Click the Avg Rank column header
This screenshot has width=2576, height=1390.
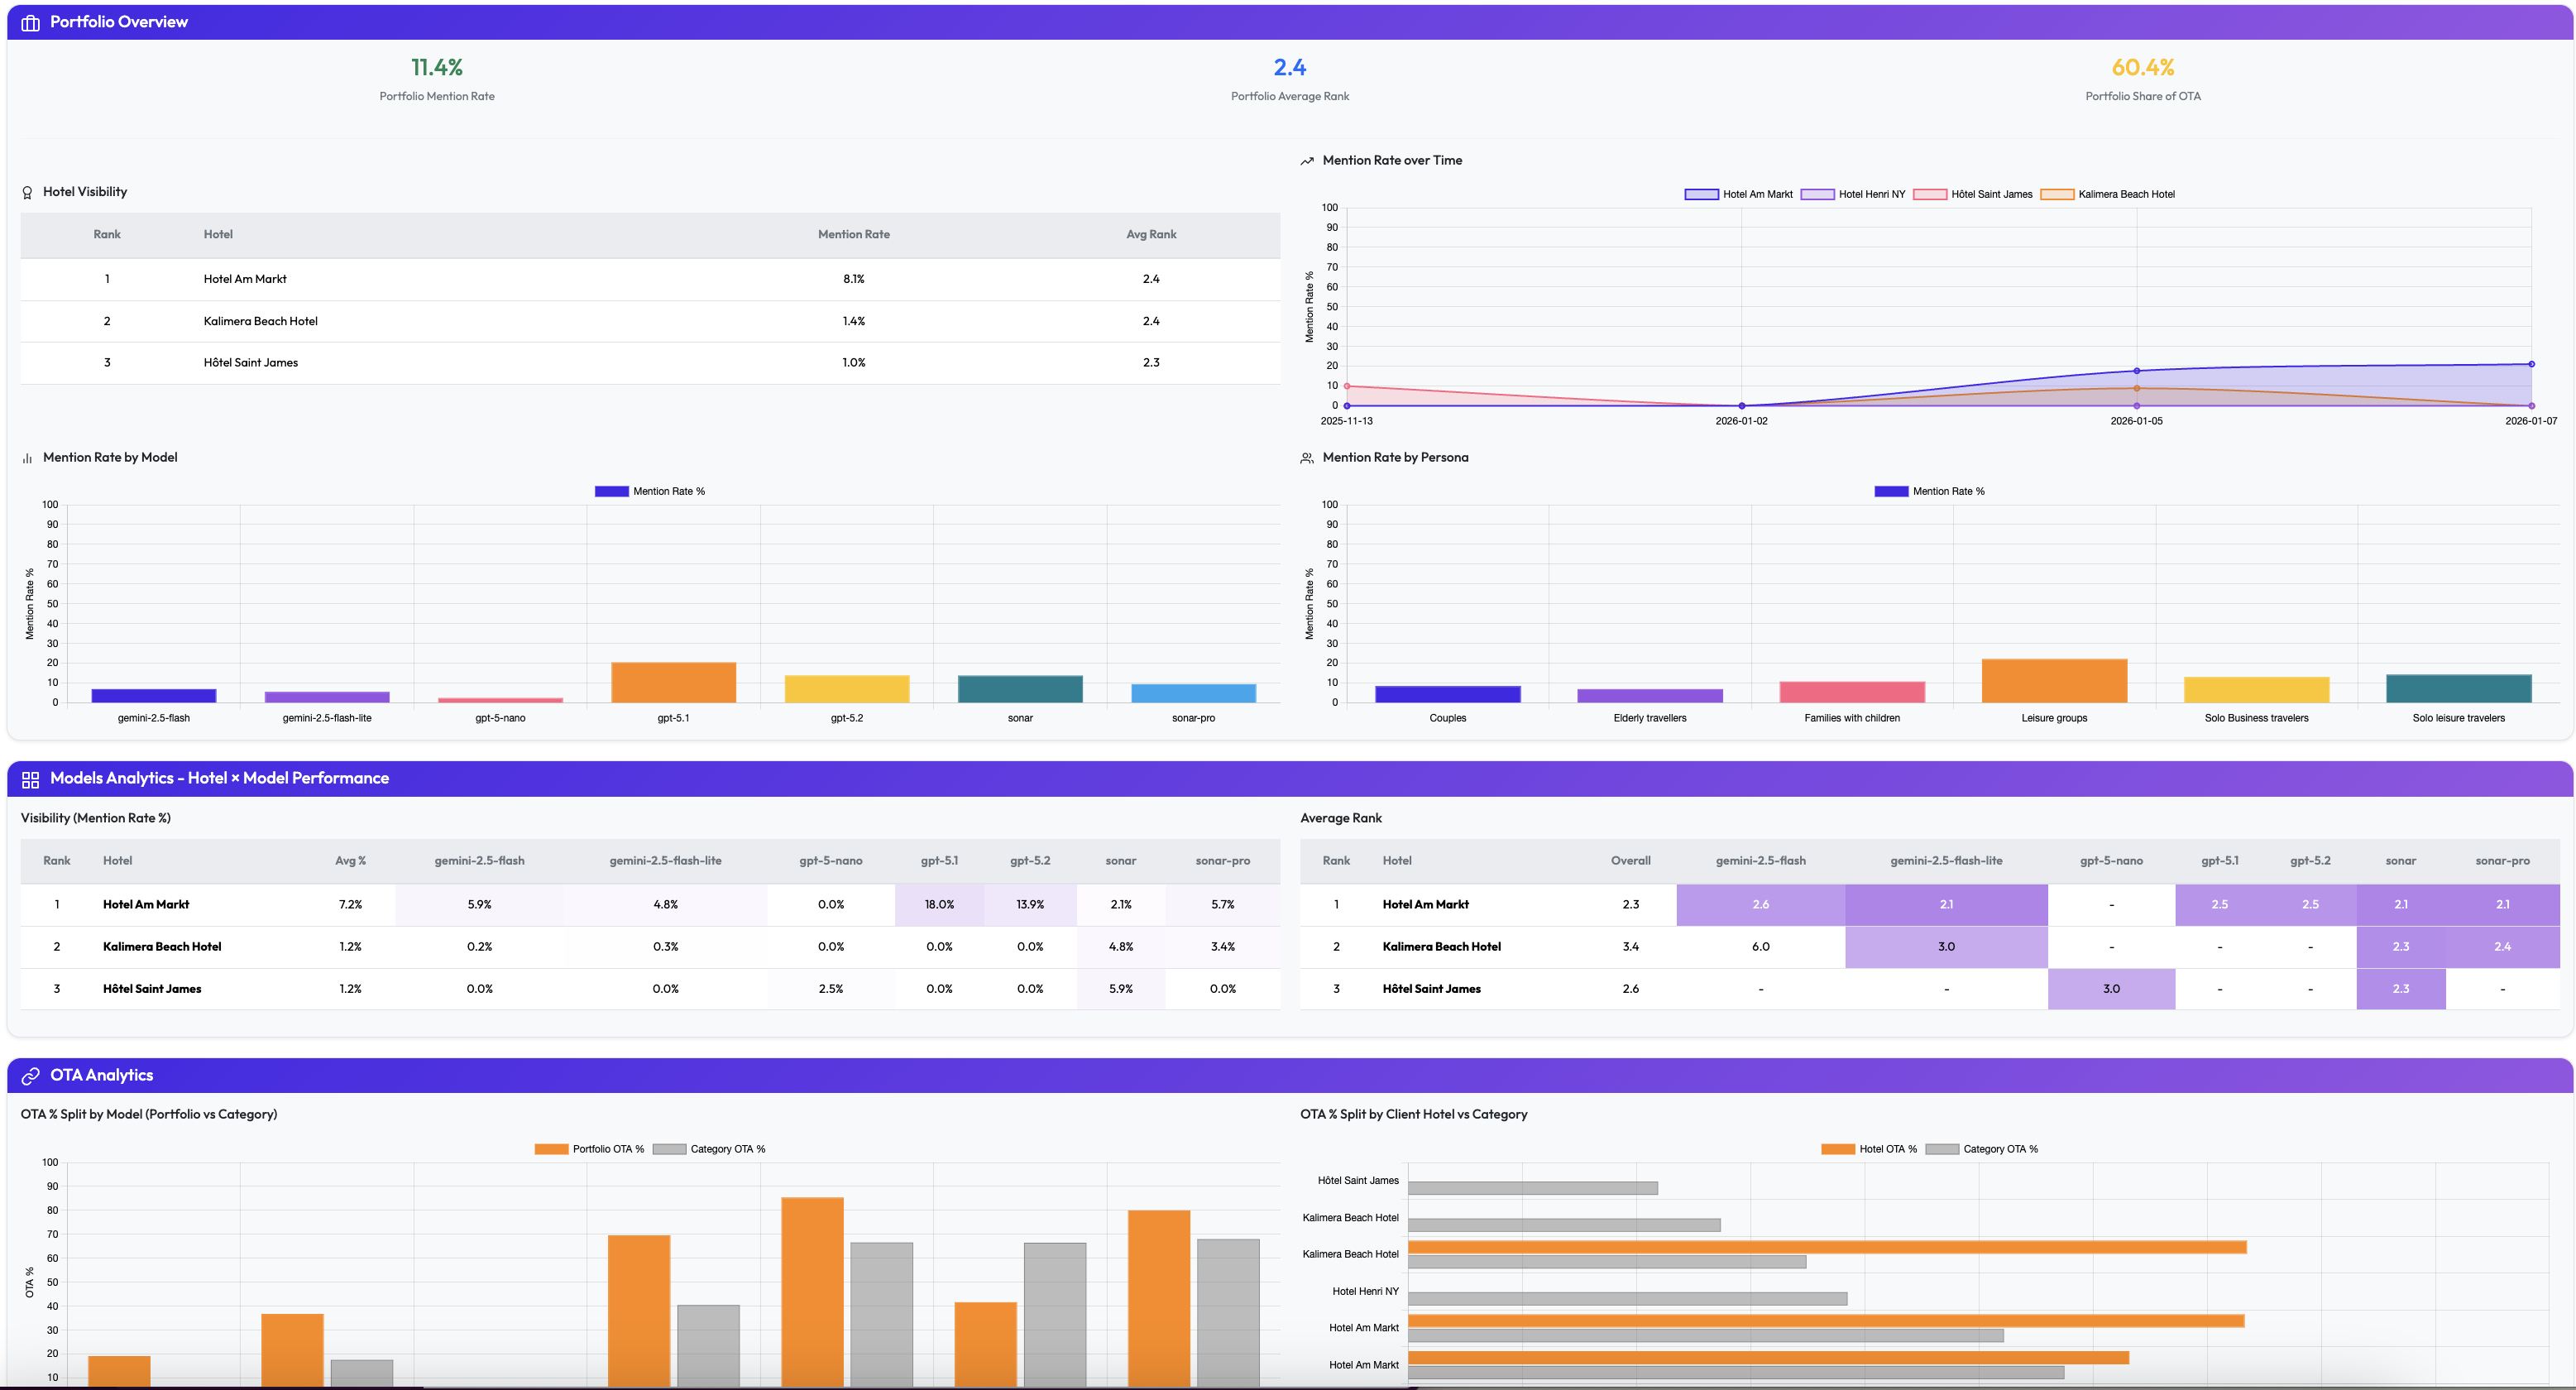pyautogui.click(x=1150, y=235)
